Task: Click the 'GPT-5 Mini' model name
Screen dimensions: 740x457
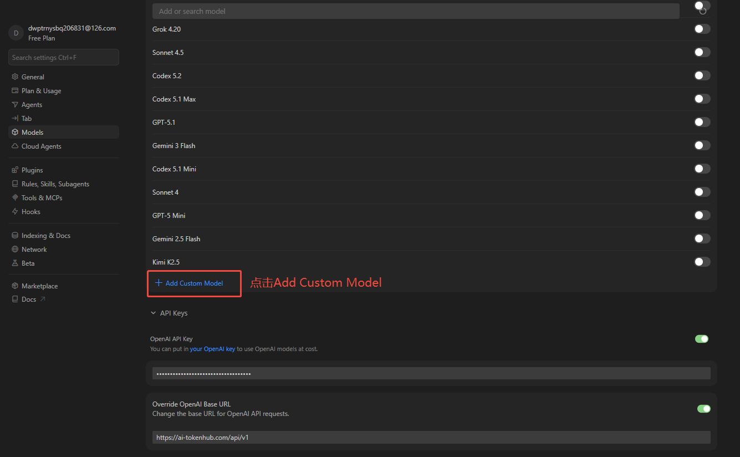Action: pos(169,216)
